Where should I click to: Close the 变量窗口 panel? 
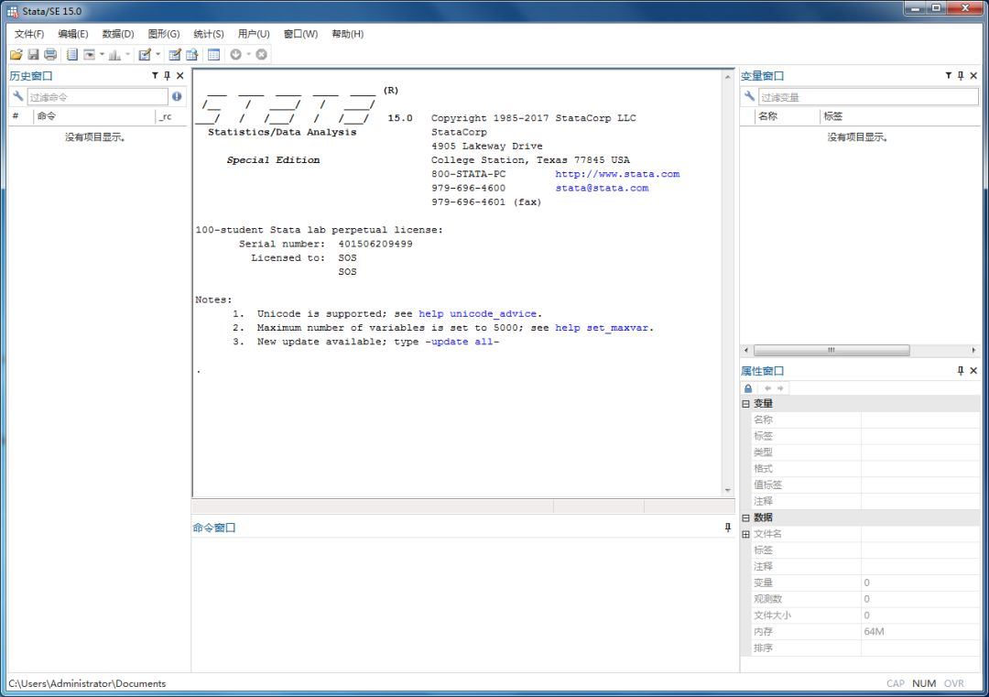[973, 76]
